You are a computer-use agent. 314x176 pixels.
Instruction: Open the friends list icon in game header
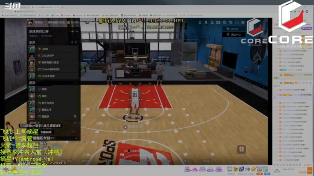pos(212,22)
